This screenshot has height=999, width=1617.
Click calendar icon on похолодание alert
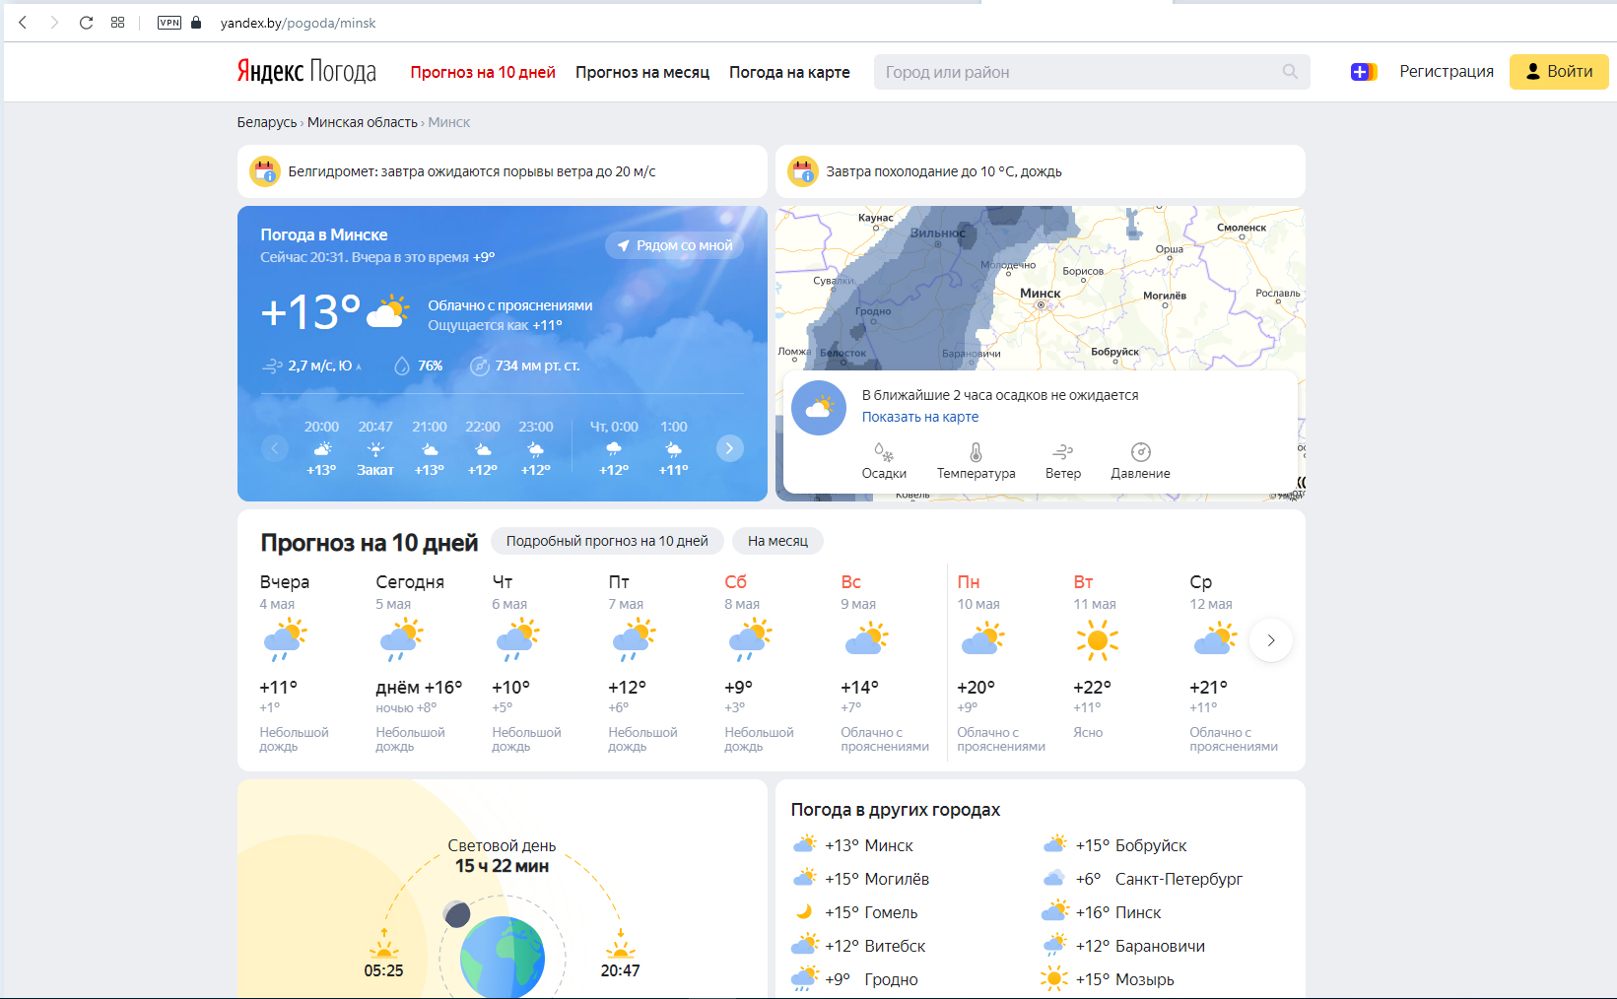pos(803,171)
